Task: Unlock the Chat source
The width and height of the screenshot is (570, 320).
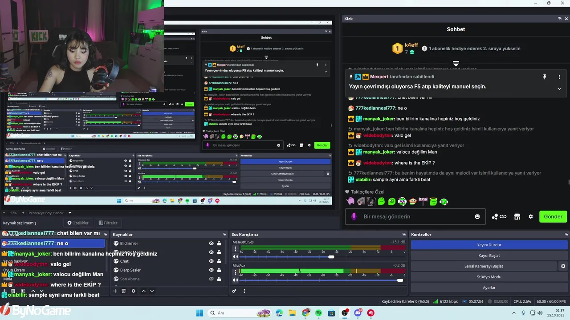Action: click(219, 261)
